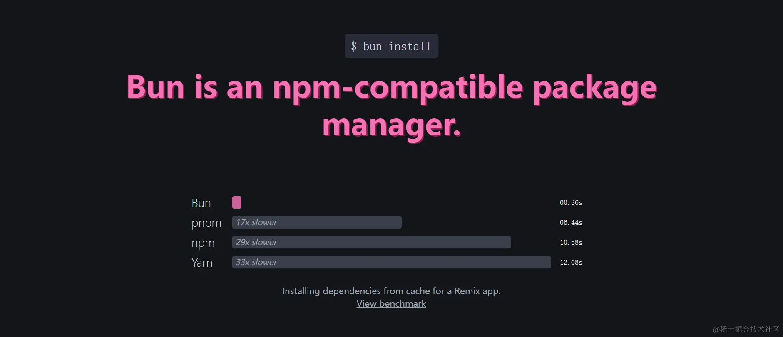This screenshot has height=337, width=783.
Task: Click the pink Bun benchmark bar
Action: tap(237, 202)
